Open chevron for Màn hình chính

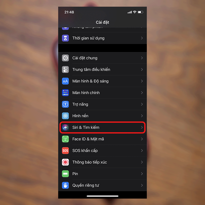pyautogui.click(x=142, y=93)
